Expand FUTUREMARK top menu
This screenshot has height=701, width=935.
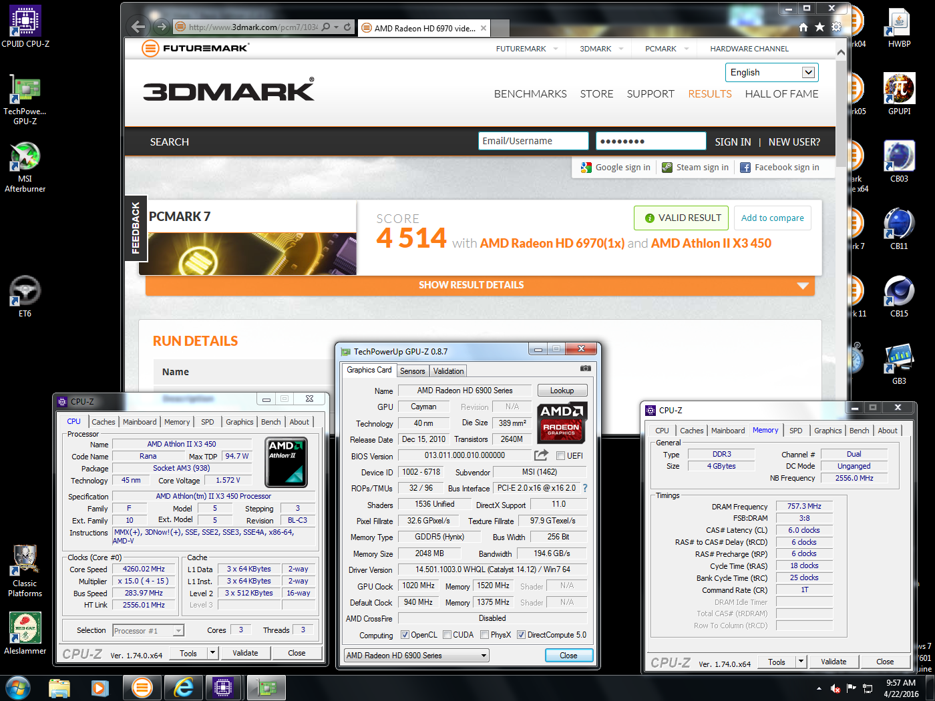click(526, 49)
